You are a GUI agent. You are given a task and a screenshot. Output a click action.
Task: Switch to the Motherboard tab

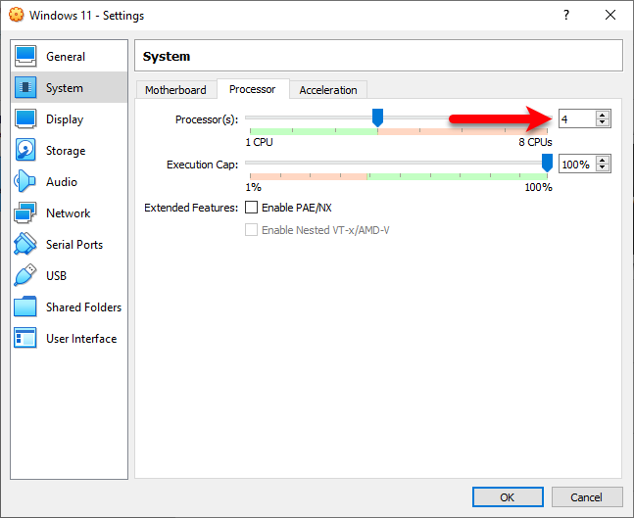coord(175,90)
